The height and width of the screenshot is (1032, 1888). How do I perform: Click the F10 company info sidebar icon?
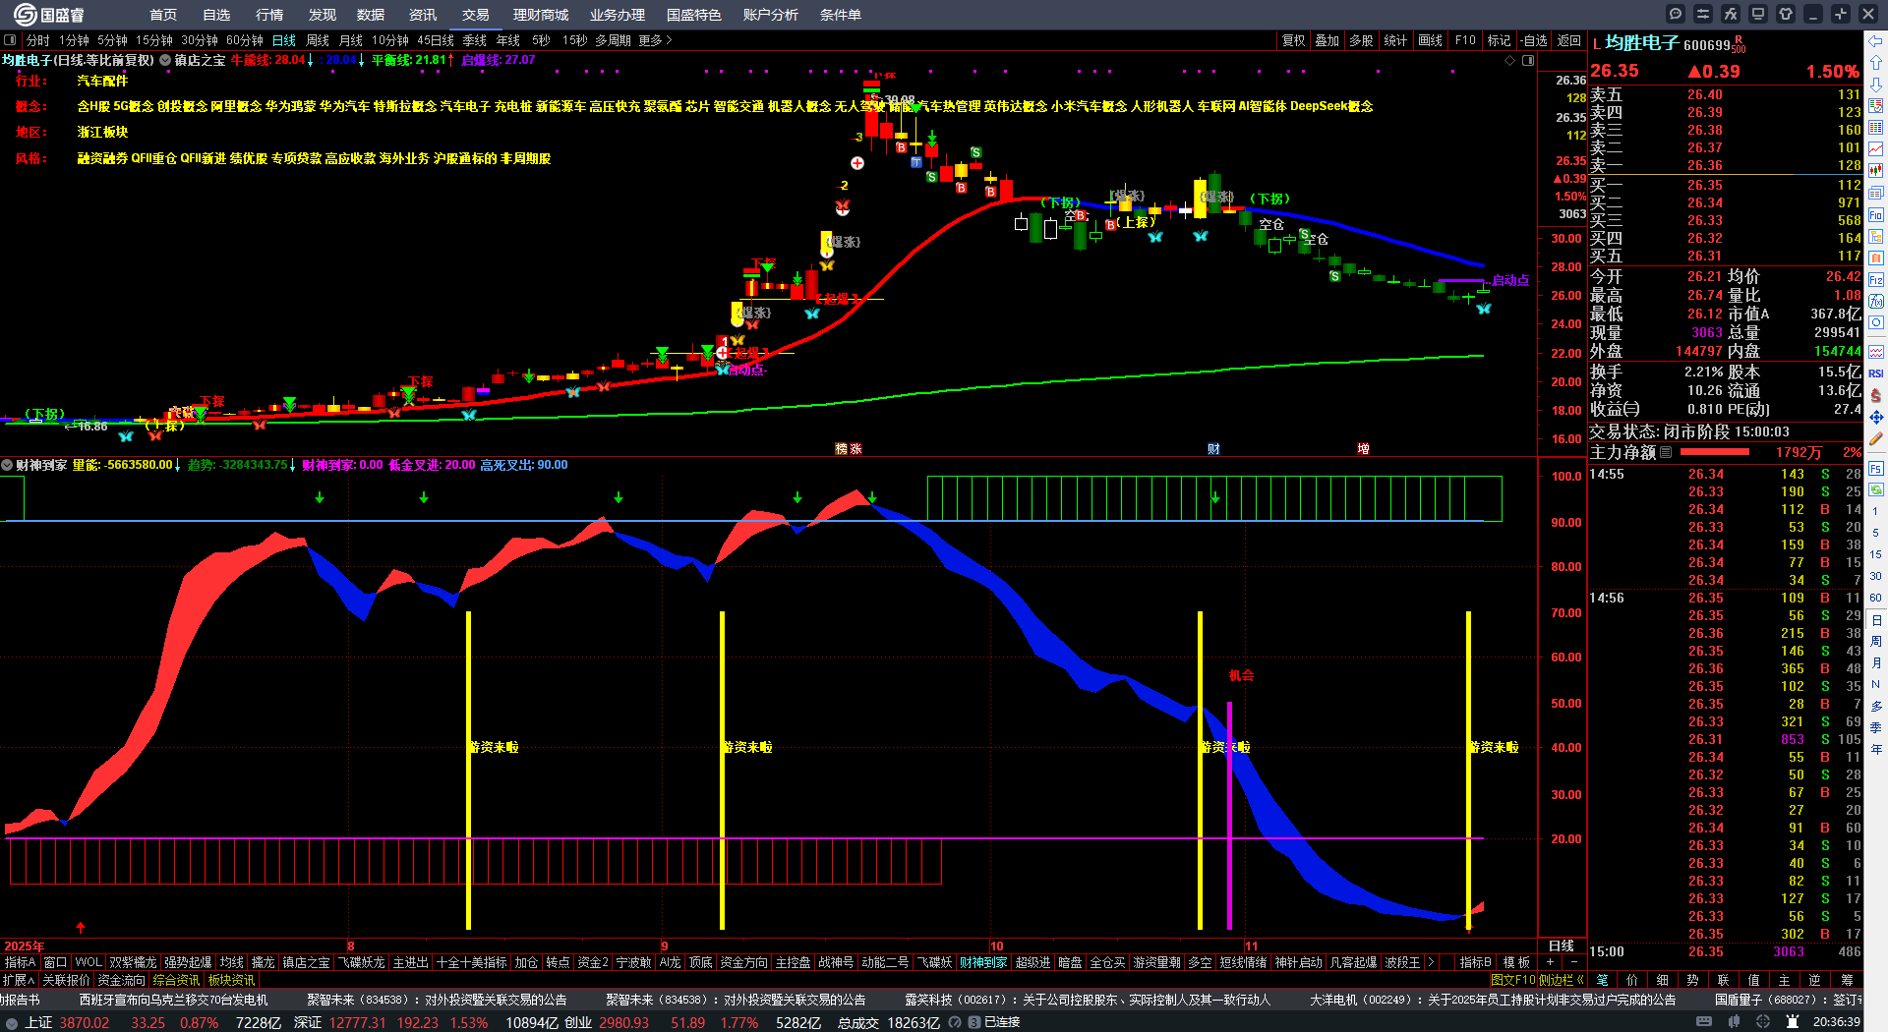click(1876, 214)
